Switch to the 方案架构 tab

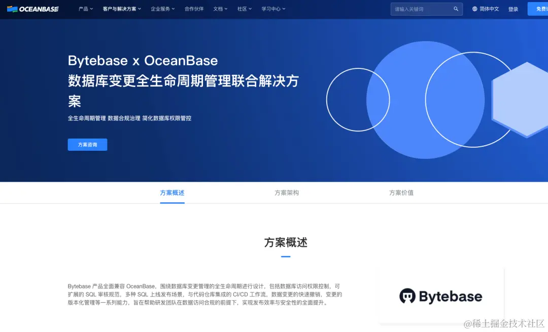287,193
